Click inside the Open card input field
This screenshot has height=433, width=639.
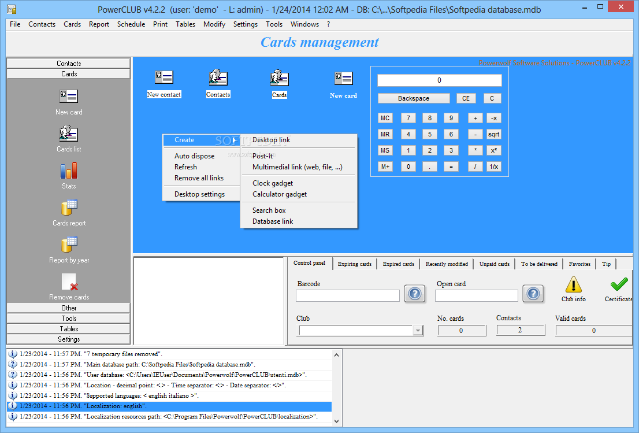pyautogui.click(x=477, y=295)
